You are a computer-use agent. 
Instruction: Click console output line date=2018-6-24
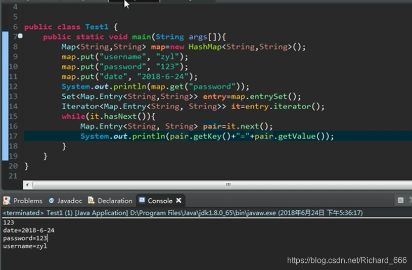[x=29, y=230]
